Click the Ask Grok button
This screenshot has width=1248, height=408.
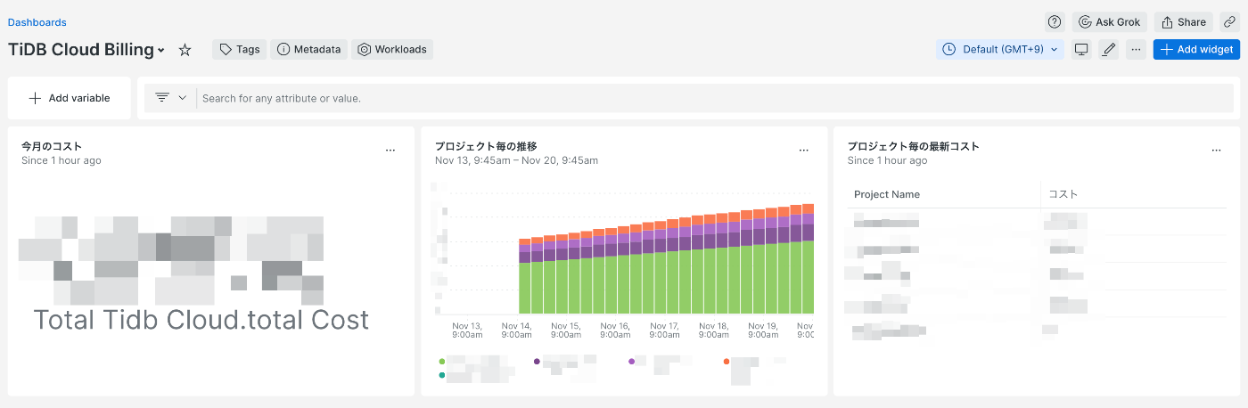[1109, 22]
